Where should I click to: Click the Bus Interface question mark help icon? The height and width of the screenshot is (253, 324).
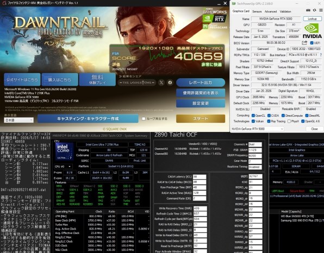point(321,55)
